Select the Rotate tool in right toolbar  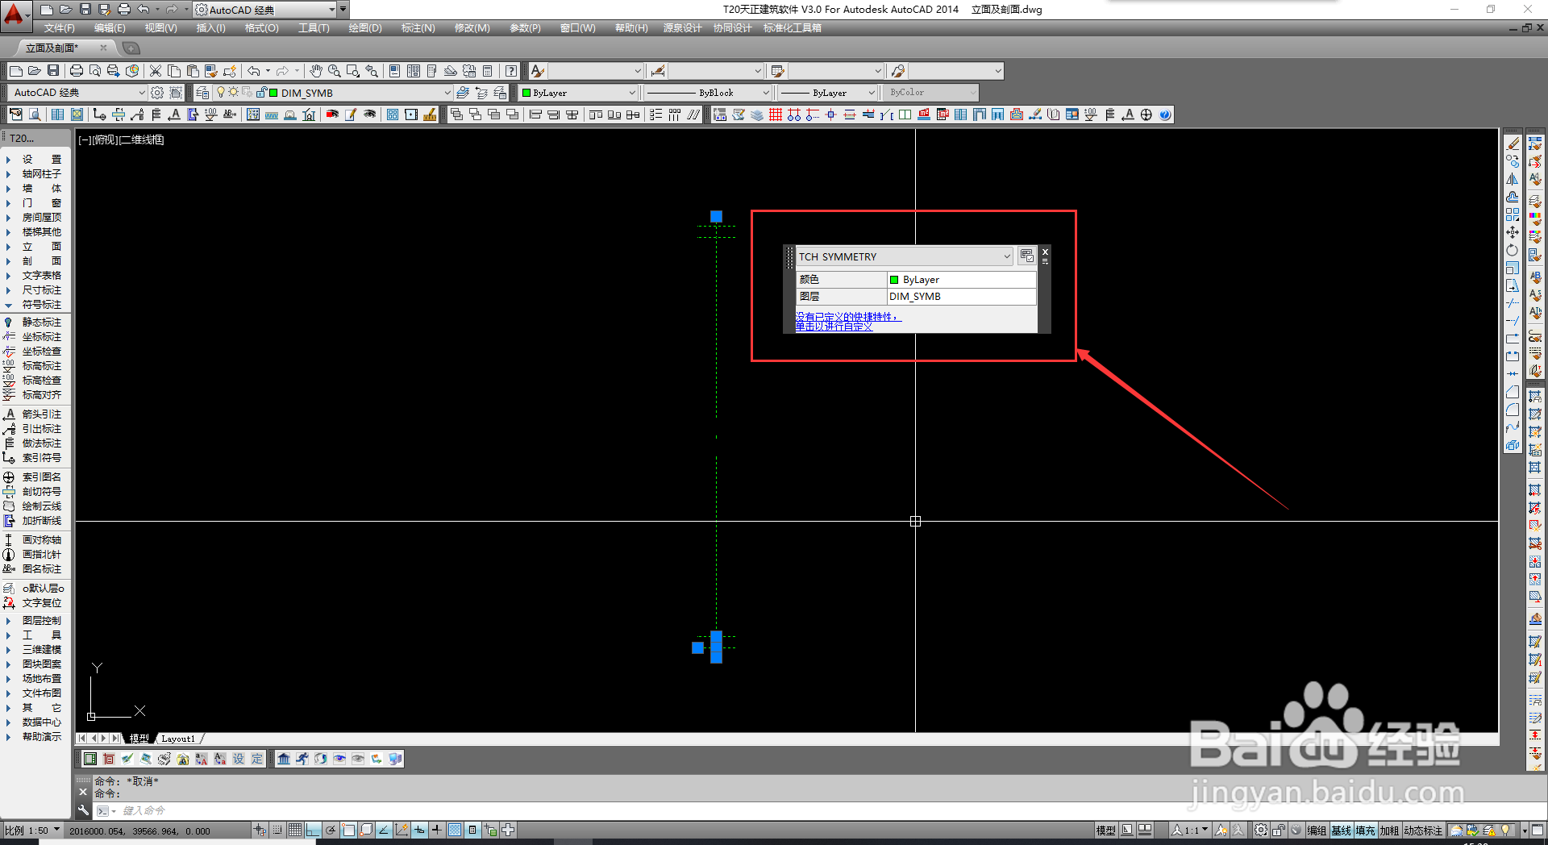tap(1513, 250)
